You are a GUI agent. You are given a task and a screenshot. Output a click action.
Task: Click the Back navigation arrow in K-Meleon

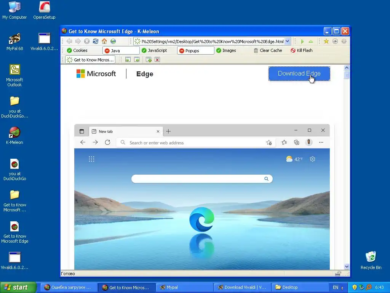tap(69, 41)
